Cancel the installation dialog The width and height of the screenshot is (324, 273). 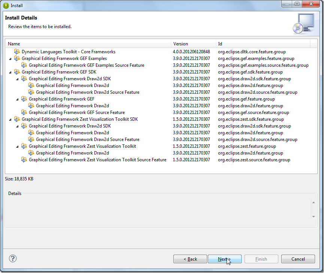(298, 259)
